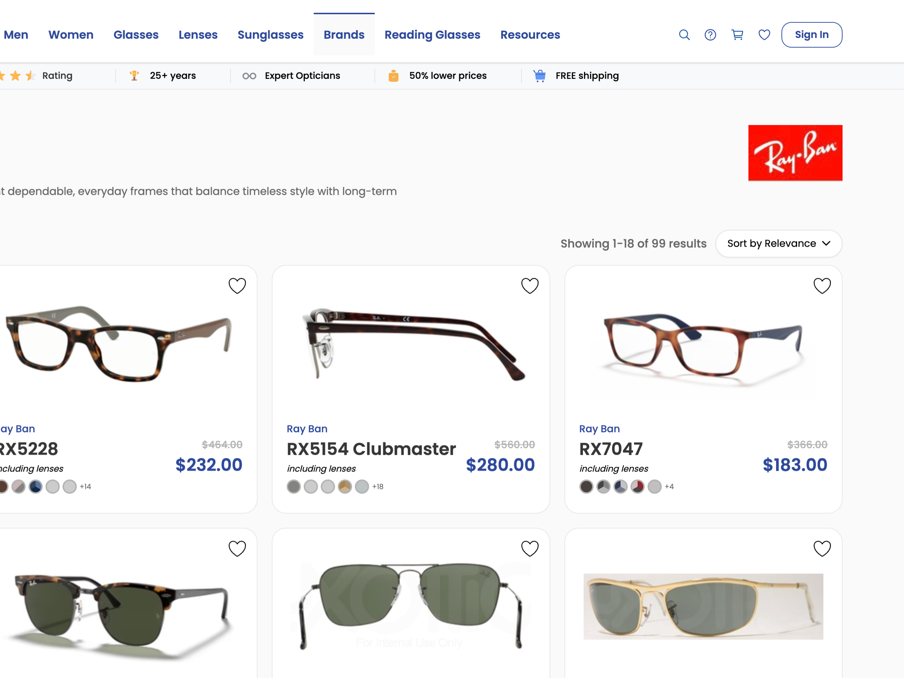The image size is (904, 678).
Task: Open the Sunglasses navigation menu
Action: [271, 35]
